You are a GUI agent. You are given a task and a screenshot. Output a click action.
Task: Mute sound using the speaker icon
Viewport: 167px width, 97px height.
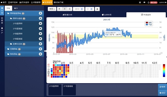(144, 2)
